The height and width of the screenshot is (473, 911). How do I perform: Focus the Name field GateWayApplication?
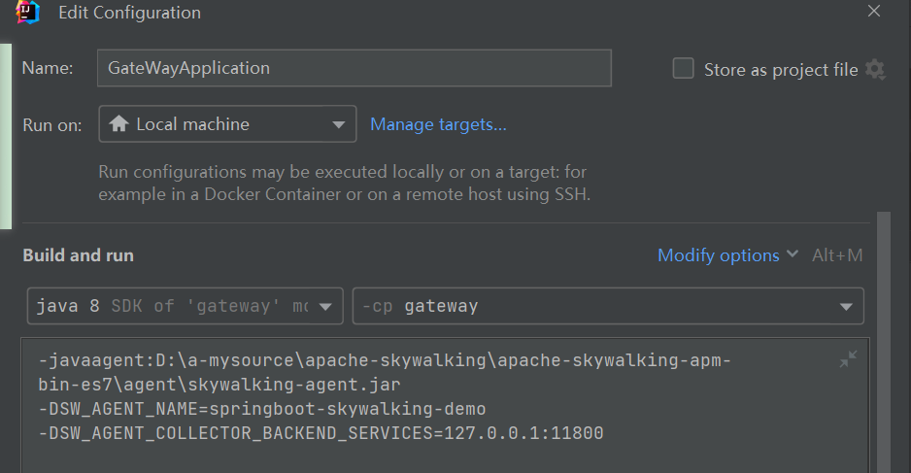[354, 68]
